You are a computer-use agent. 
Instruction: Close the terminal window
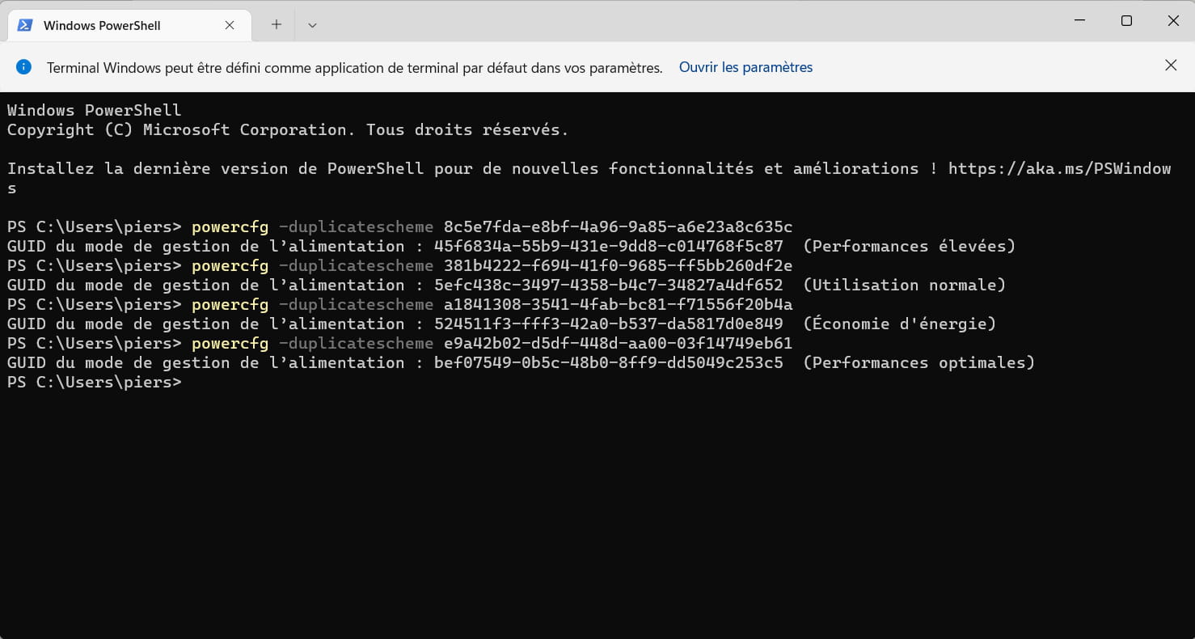click(1173, 21)
